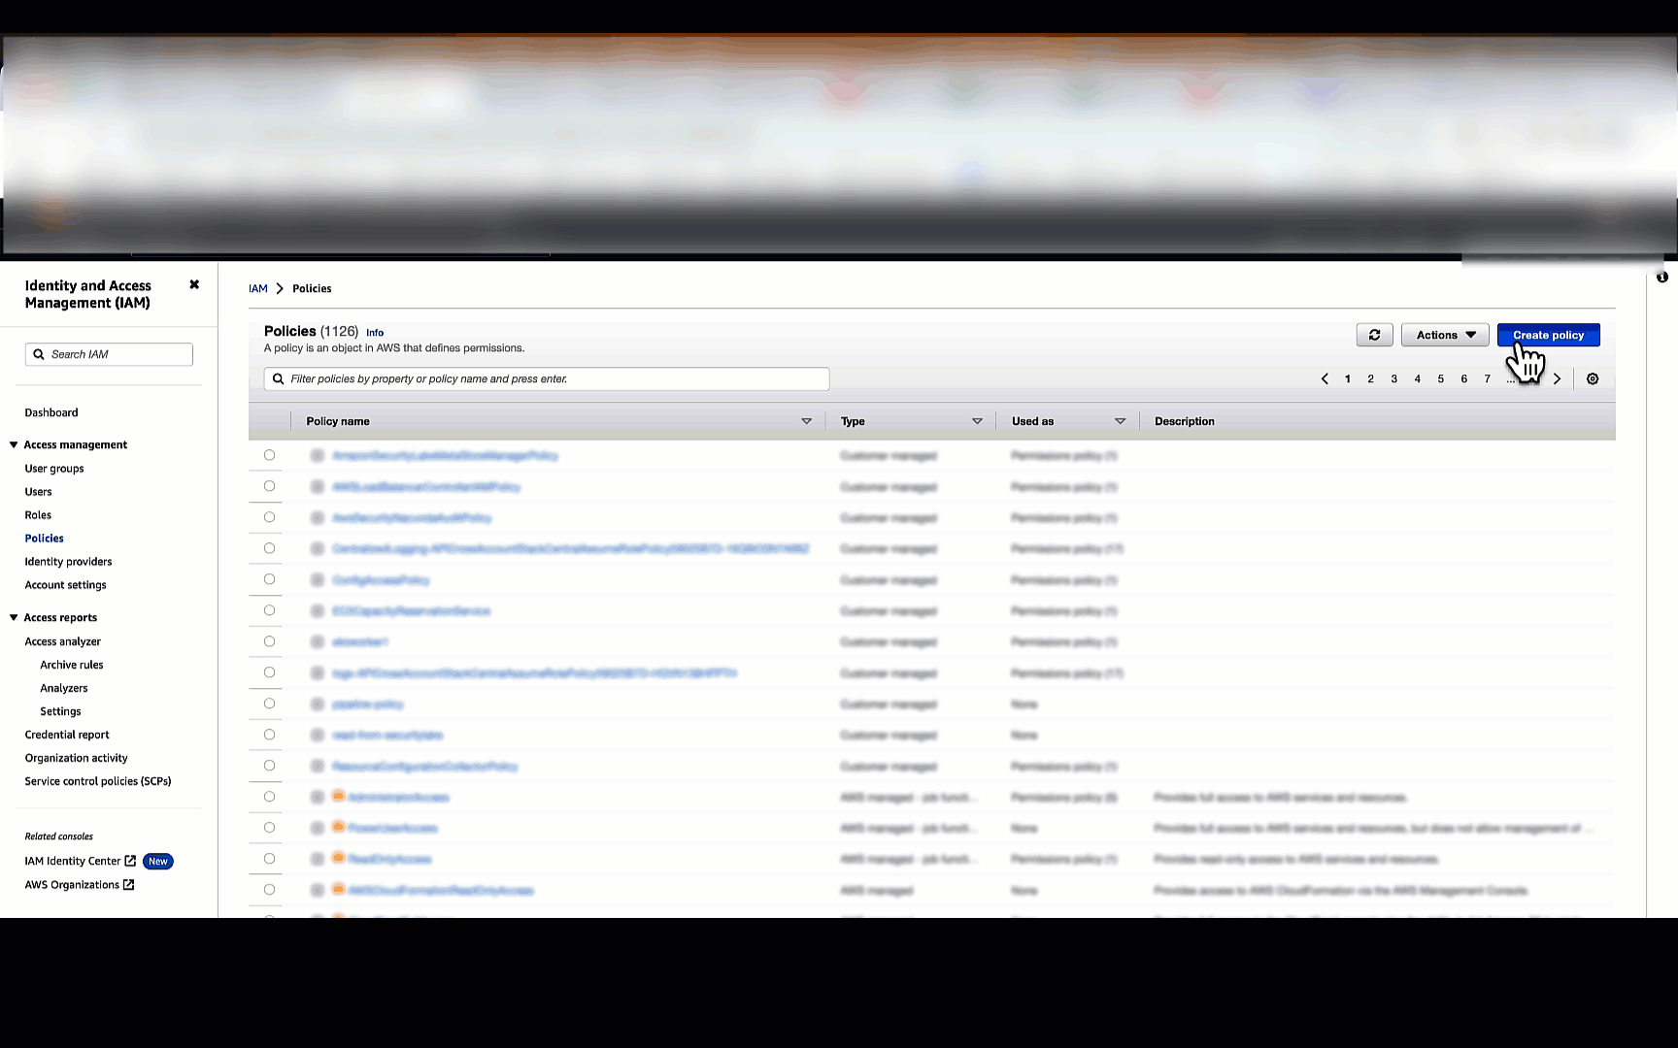This screenshot has height=1048, width=1678.
Task: Open Roles in the sidebar
Action: tap(38, 515)
